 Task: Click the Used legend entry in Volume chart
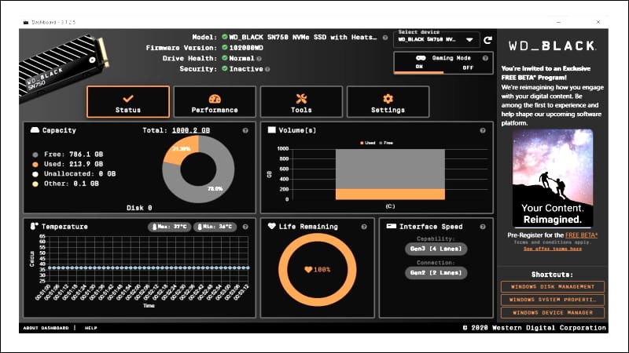[368, 143]
